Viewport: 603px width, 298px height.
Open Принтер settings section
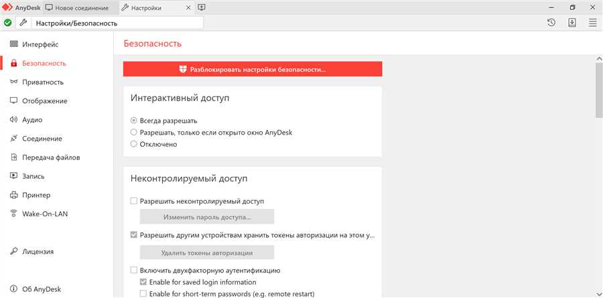click(x=36, y=195)
